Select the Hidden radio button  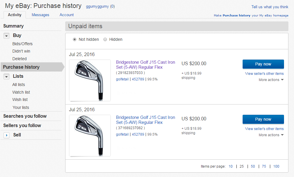tap(105, 39)
